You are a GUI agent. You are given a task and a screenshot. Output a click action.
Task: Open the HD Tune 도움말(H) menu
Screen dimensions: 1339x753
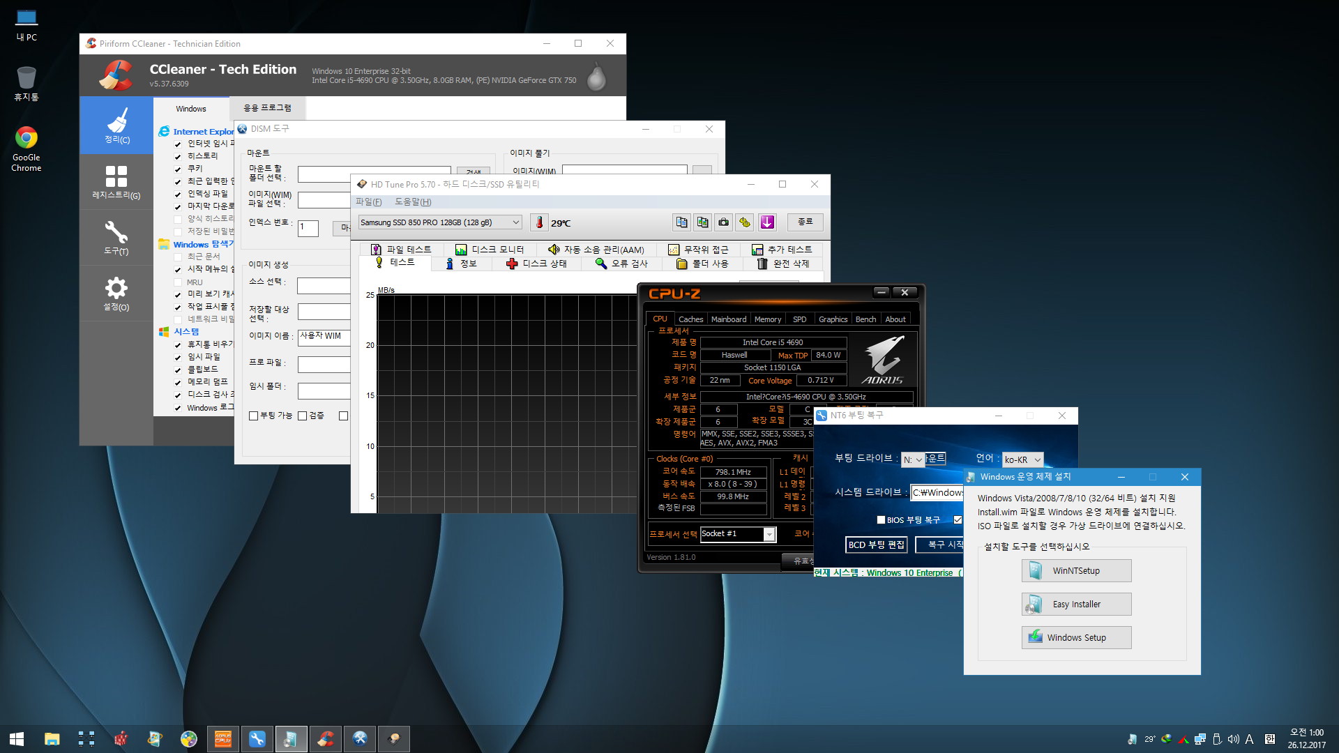(x=413, y=202)
